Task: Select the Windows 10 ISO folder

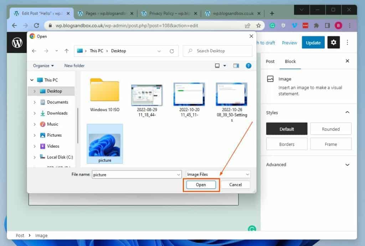Action: (104, 94)
